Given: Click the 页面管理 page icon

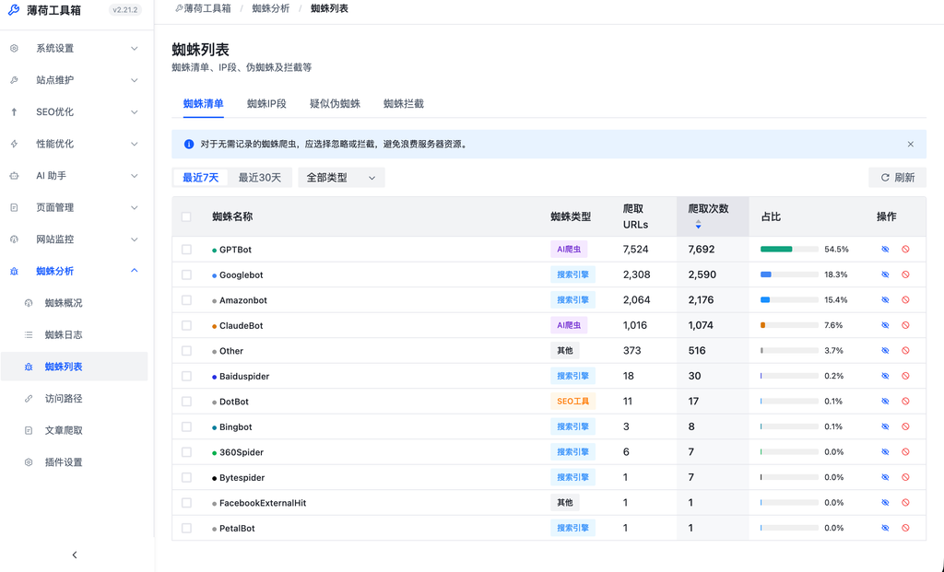Looking at the screenshot, I should point(14,207).
